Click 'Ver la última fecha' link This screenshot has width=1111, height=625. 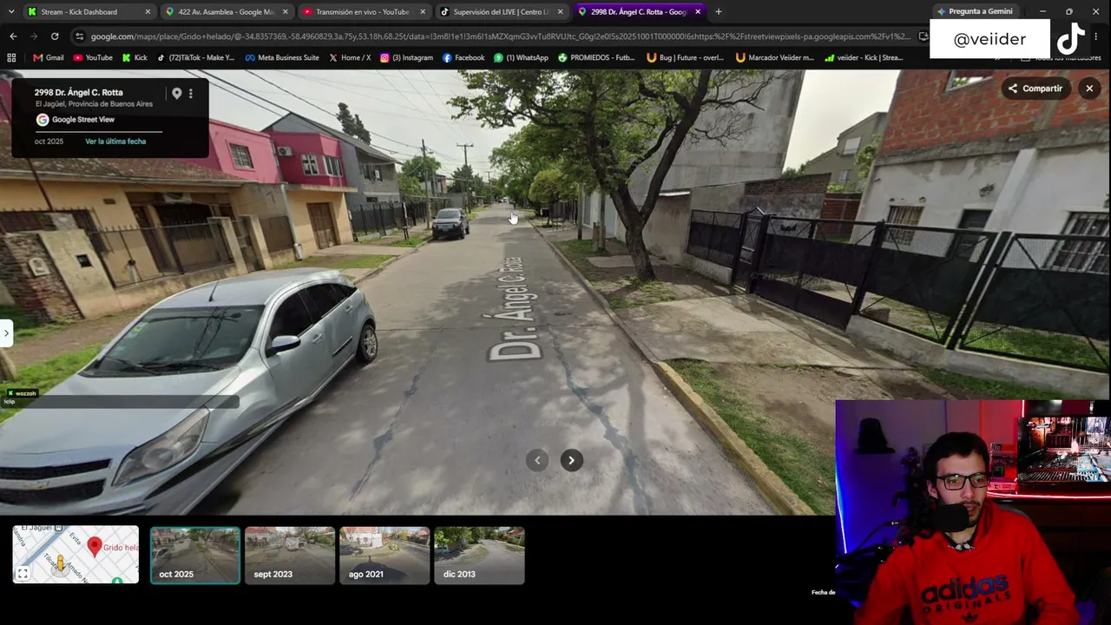coord(115,141)
